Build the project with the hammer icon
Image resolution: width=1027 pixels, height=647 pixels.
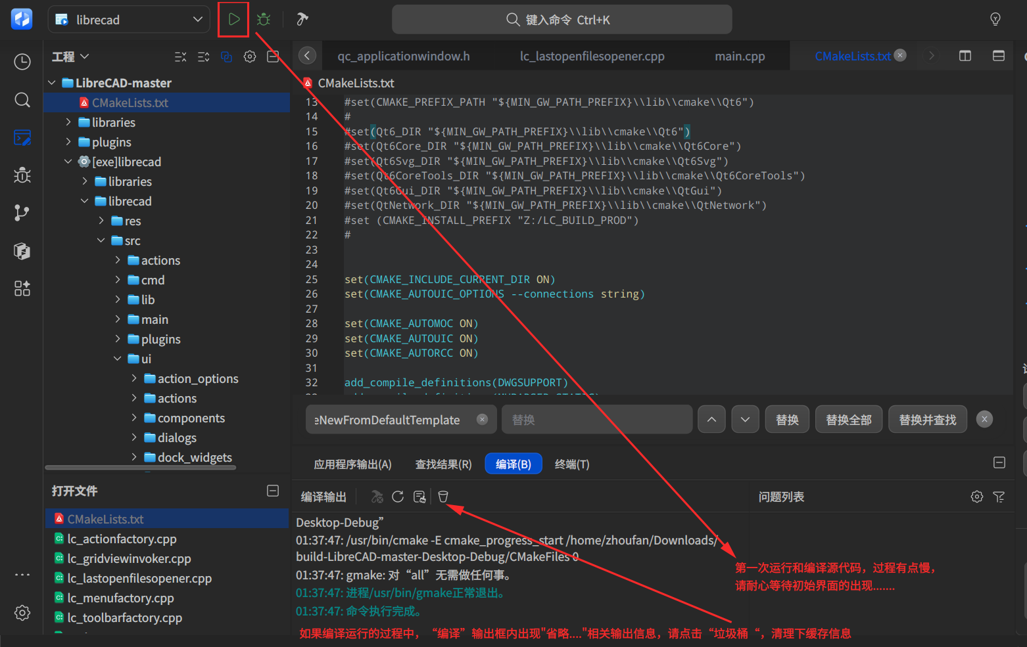point(302,19)
